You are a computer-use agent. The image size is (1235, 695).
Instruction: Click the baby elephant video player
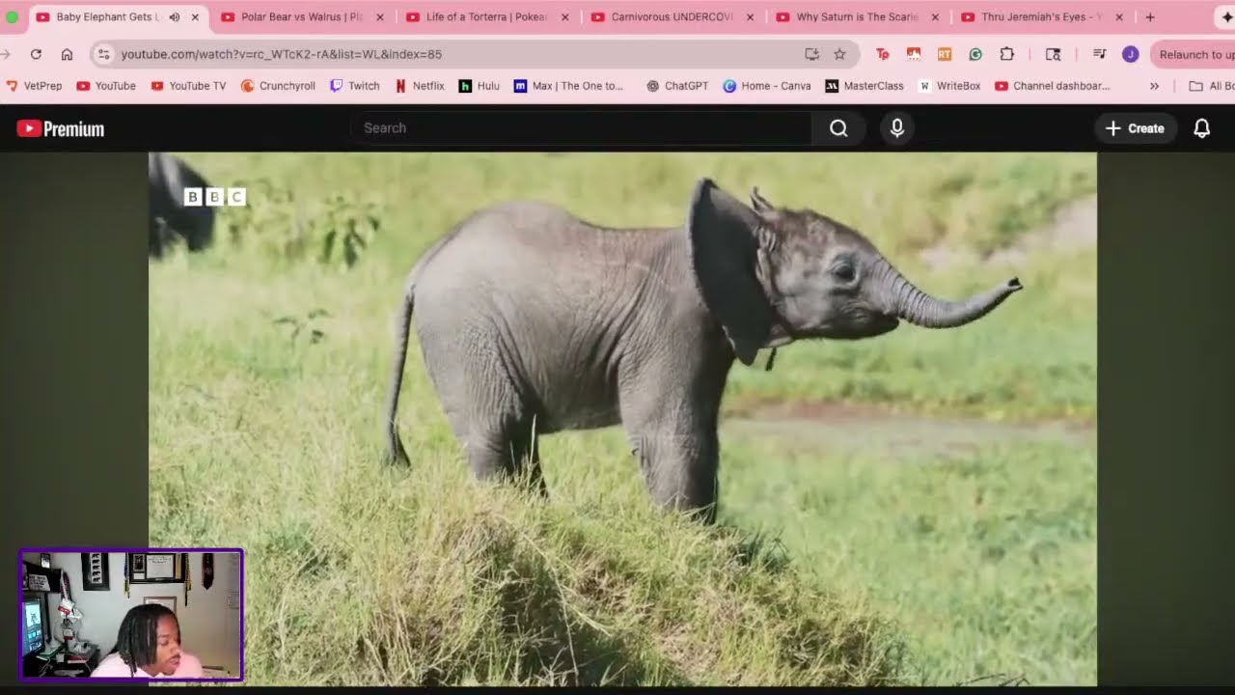click(622, 419)
